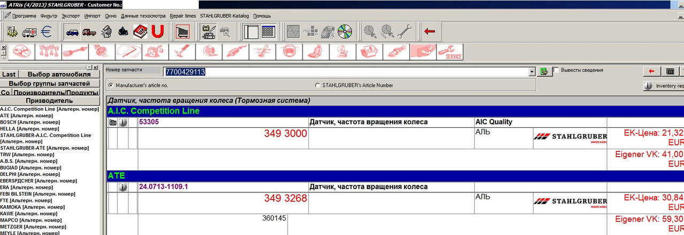The height and width of the screenshot is (235, 684).
Task: Open the engine search toolbar icon
Action: point(106,32)
